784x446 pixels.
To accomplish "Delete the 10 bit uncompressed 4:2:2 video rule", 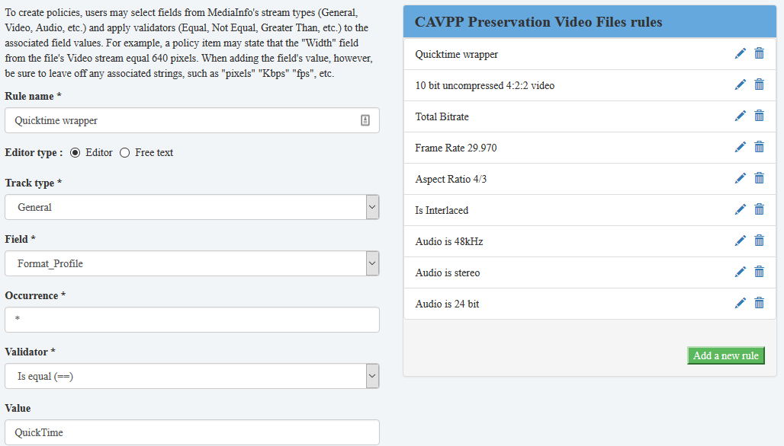I will click(759, 84).
